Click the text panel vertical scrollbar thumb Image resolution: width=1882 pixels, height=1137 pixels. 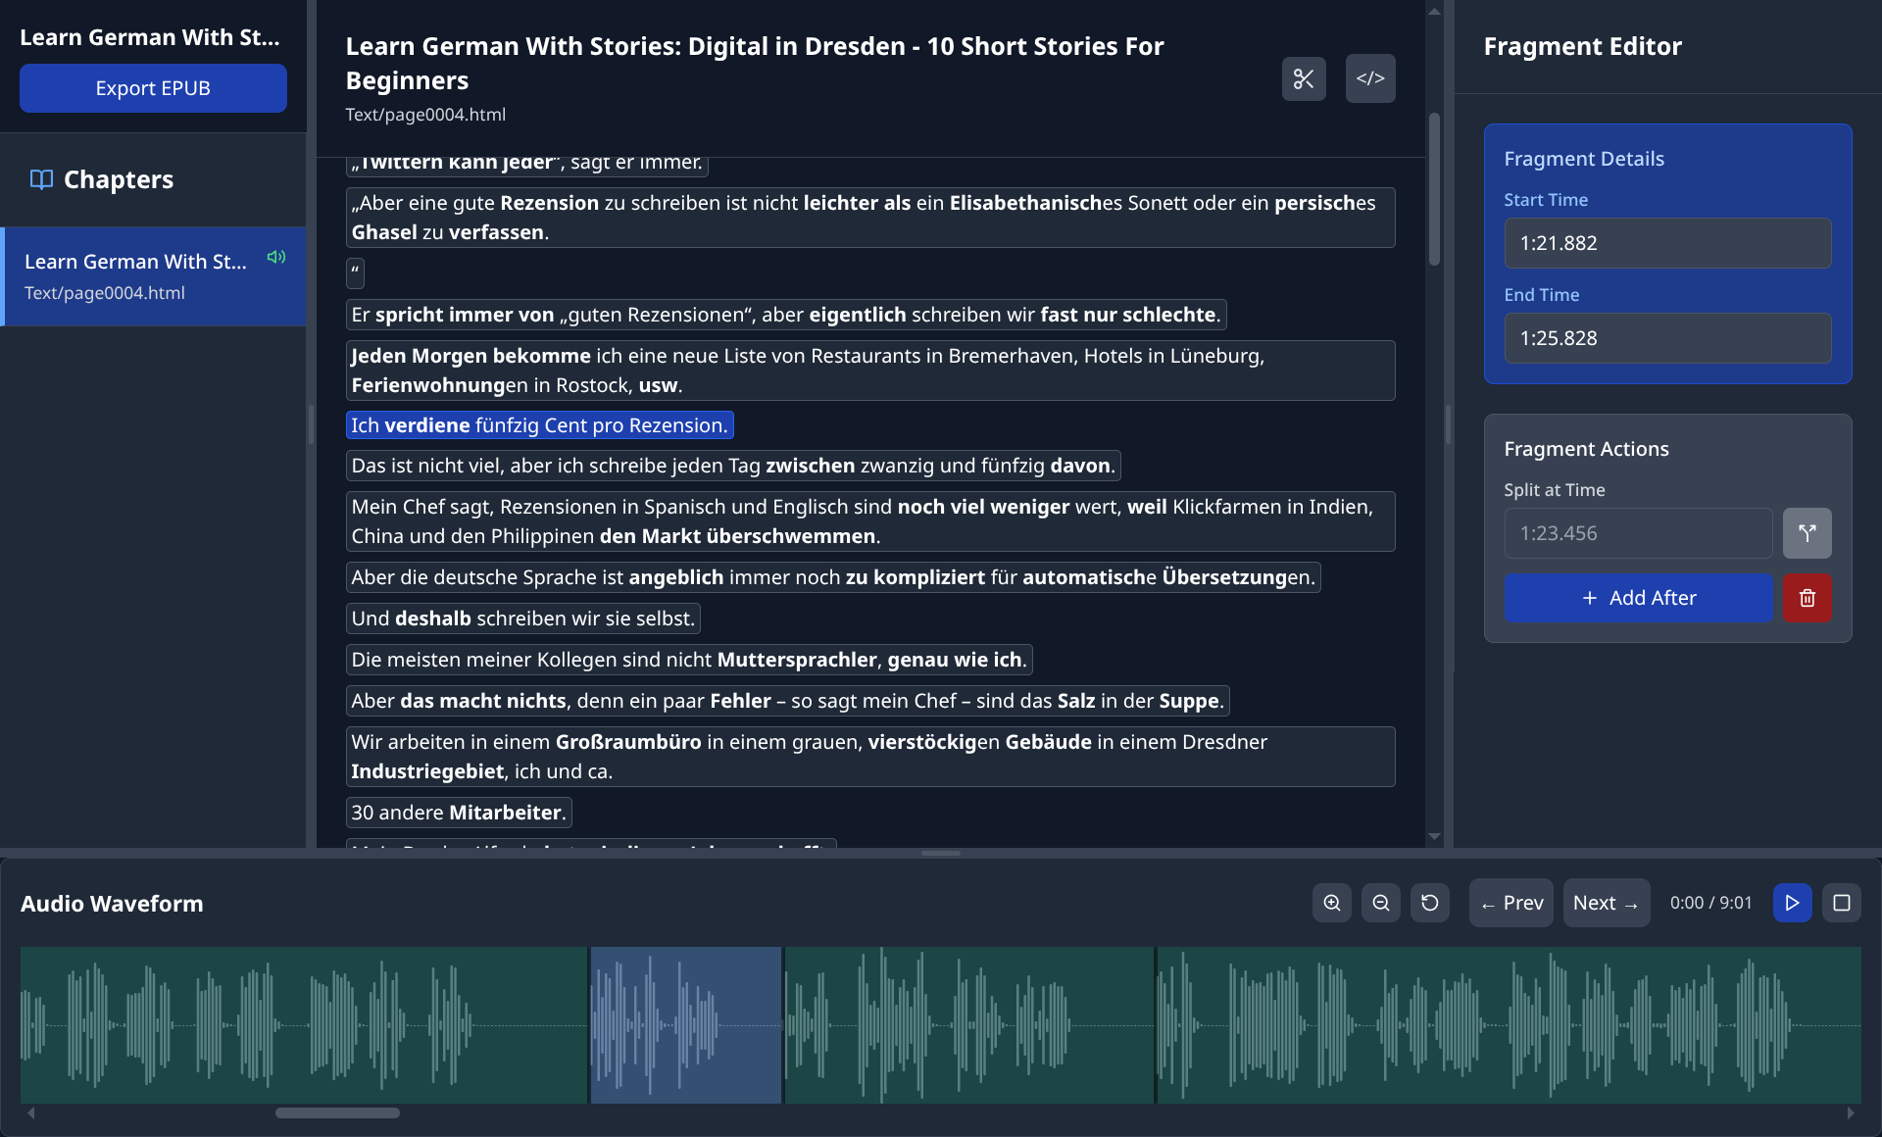[x=1434, y=189]
